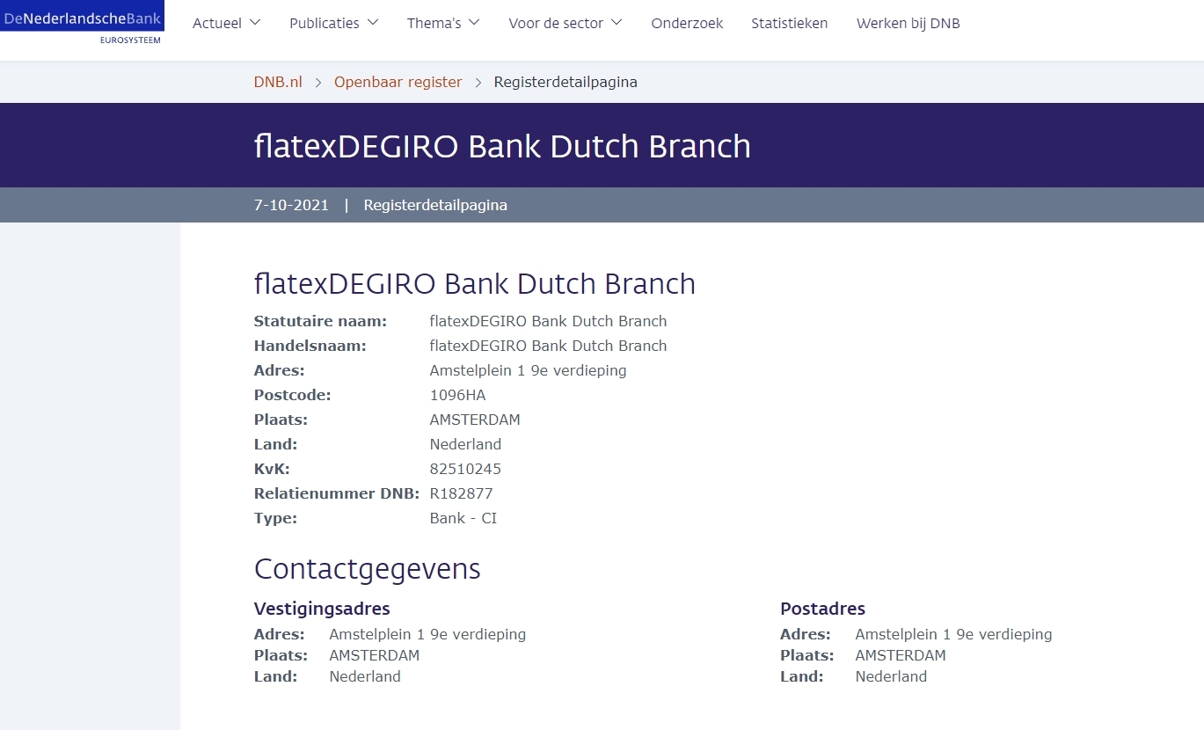This screenshot has width=1204, height=730.
Task: Navigate to Werken bij DNB
Action: click(x=908, y=24)
